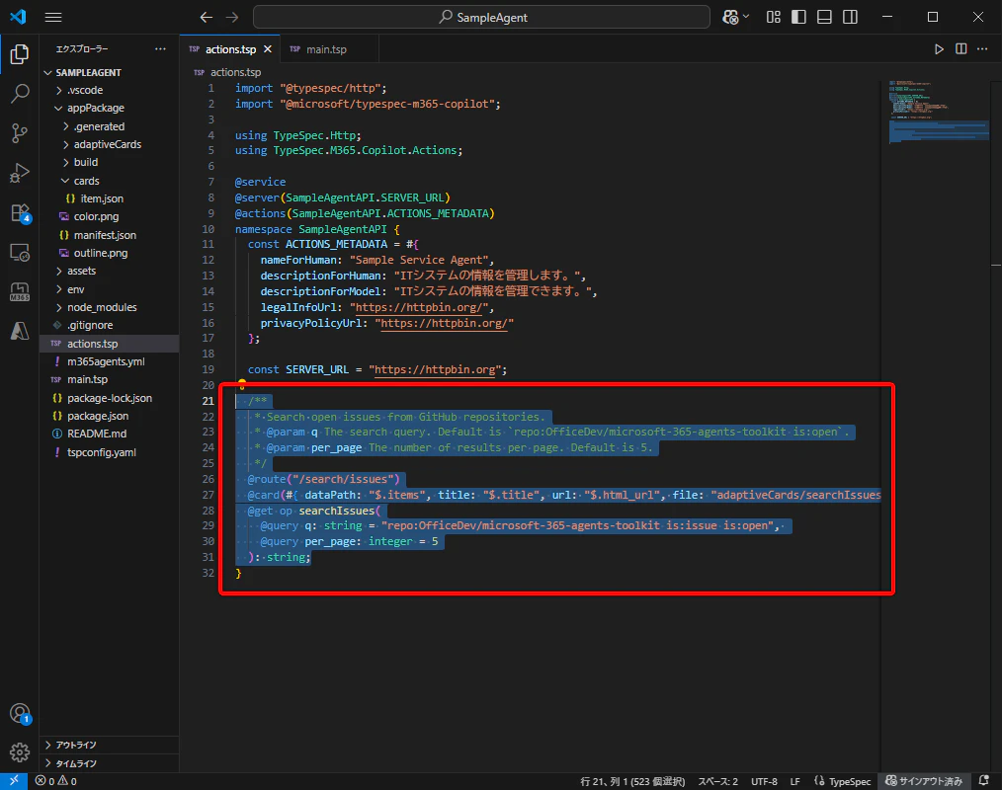Run the file with the play icon

939,49
